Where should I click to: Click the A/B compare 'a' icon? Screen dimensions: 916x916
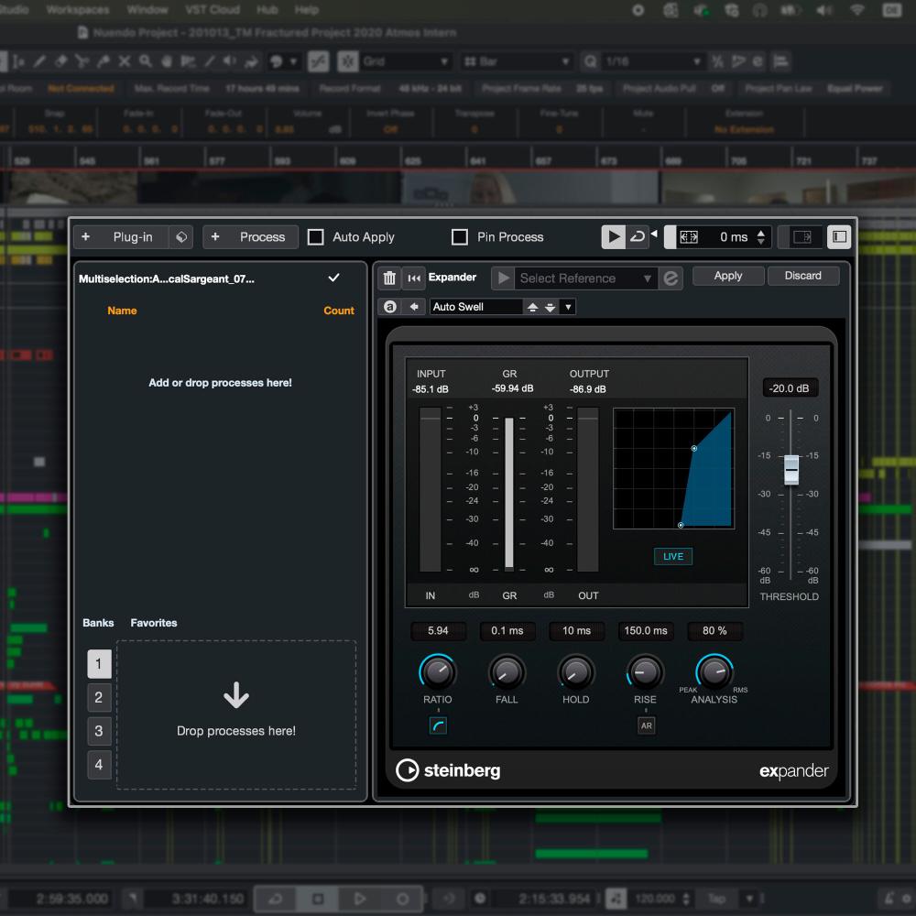[390, 307]
